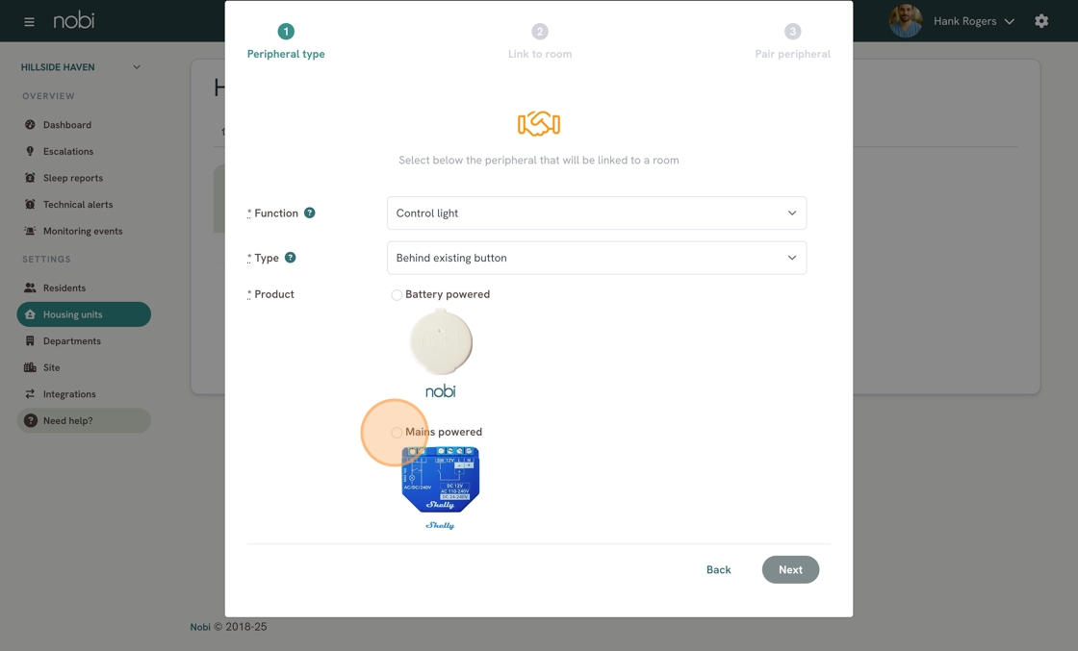This screenshot has width=1078, height=651.
Task: Select the Mains powered radio option
Action: coord(397,432)
